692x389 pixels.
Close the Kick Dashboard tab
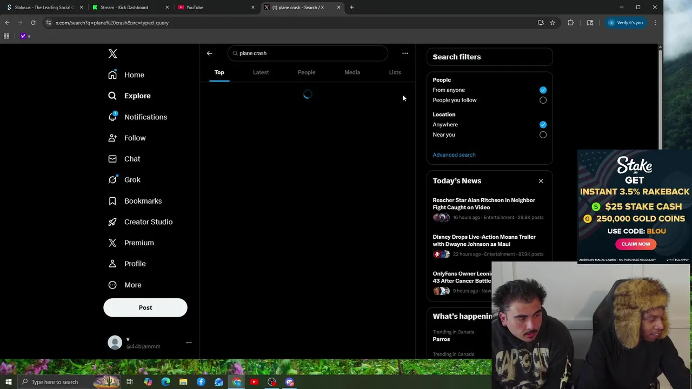pos(167,8)
